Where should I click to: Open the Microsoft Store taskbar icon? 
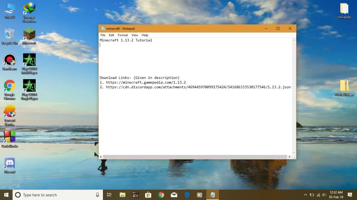point(148,195)
